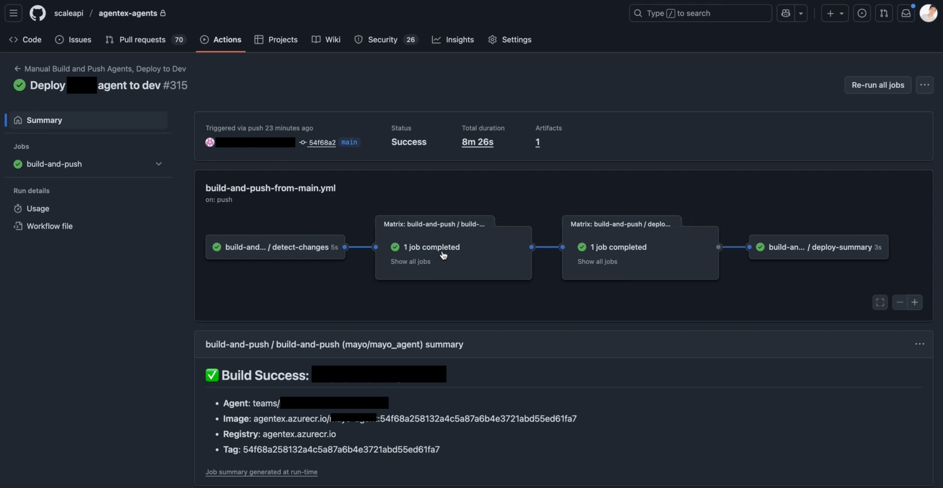Click the fullscreen icon on the workflow graph
This screenshot has width=943, height=488.
[x=880, y=302]
